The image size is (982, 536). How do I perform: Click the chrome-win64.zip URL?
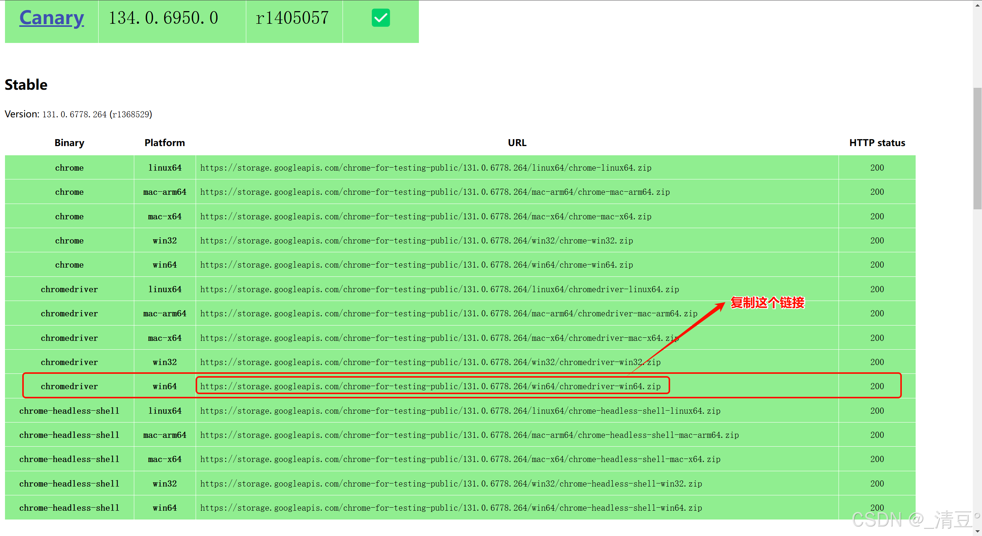(x=417, y=265)
